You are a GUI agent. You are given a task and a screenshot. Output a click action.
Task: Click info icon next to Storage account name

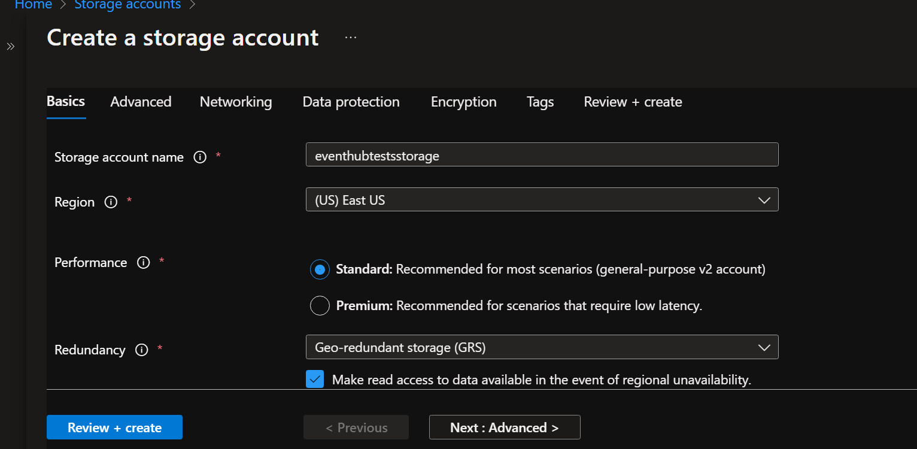click(x=200, y=157)
